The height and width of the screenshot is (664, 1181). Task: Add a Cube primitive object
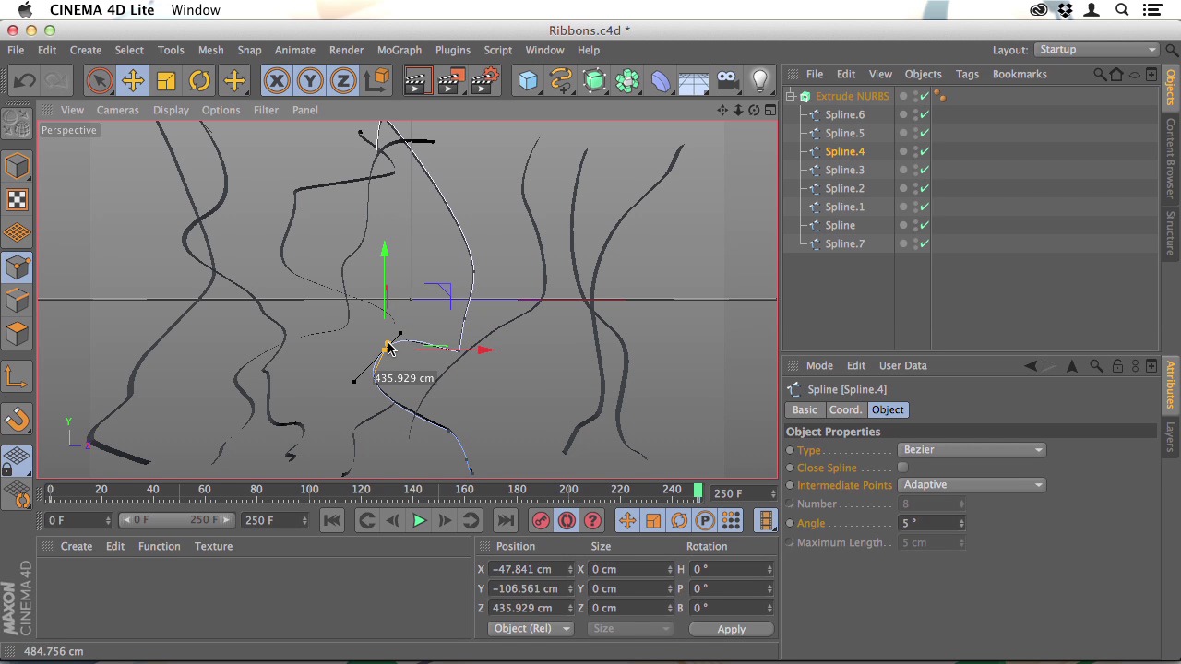pyautogui.click(x=528, y=81)
